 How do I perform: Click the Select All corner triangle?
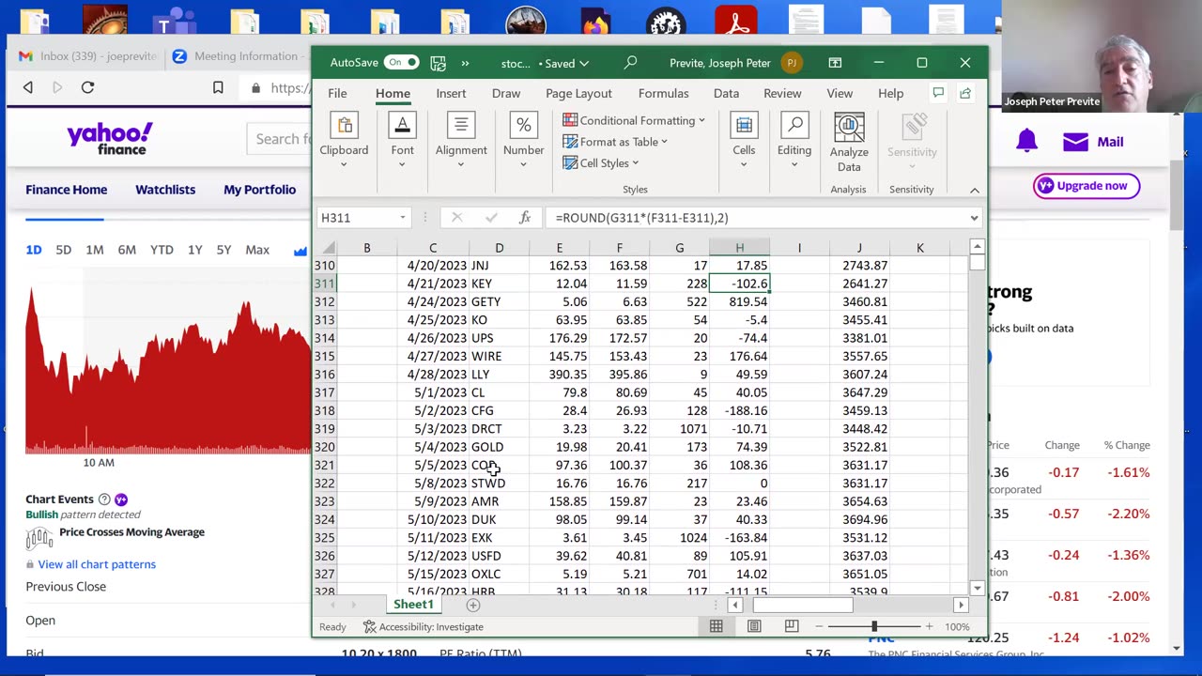coord(329,248)
